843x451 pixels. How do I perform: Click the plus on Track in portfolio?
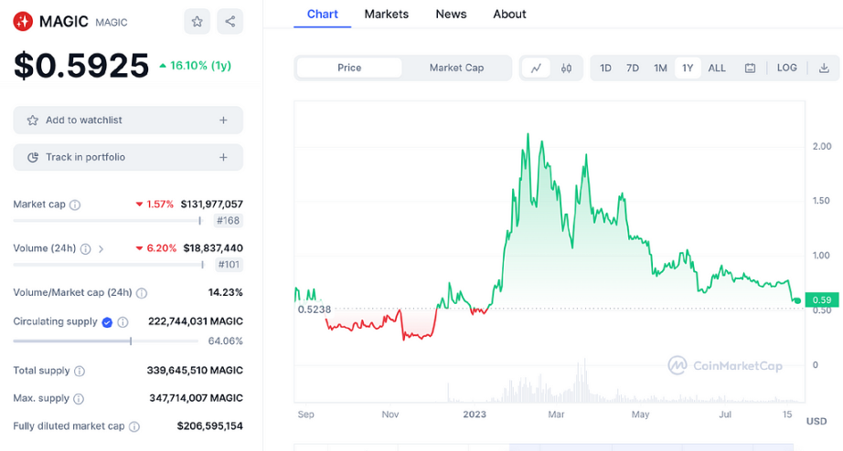point(223,157)
